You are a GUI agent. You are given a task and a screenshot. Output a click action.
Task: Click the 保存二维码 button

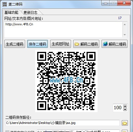pos(38,44)
